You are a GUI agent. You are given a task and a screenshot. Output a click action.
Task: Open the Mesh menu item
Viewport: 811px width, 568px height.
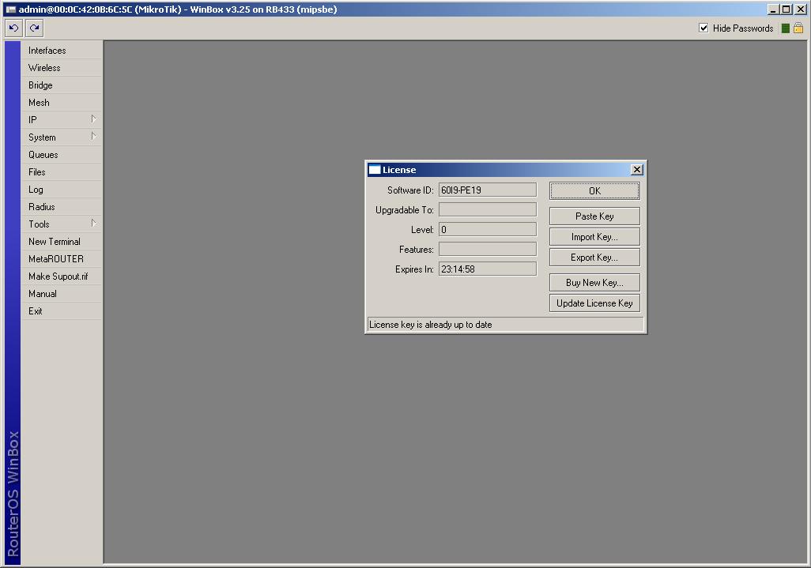[62, 103]
